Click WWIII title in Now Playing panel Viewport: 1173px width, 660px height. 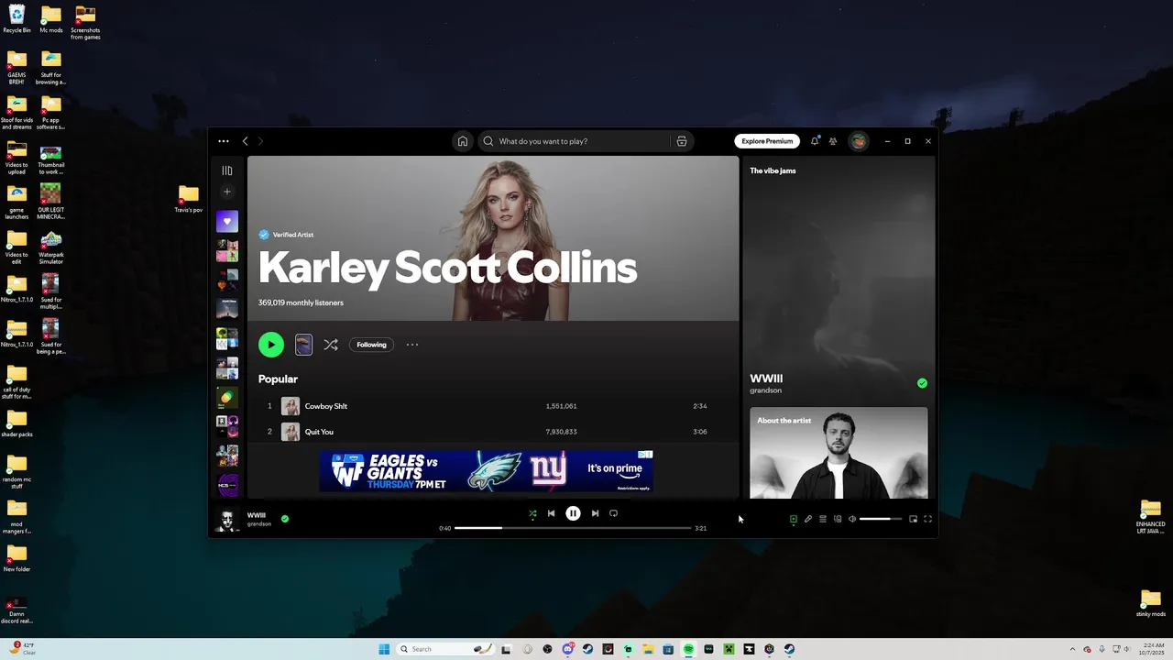pos(766,379)
